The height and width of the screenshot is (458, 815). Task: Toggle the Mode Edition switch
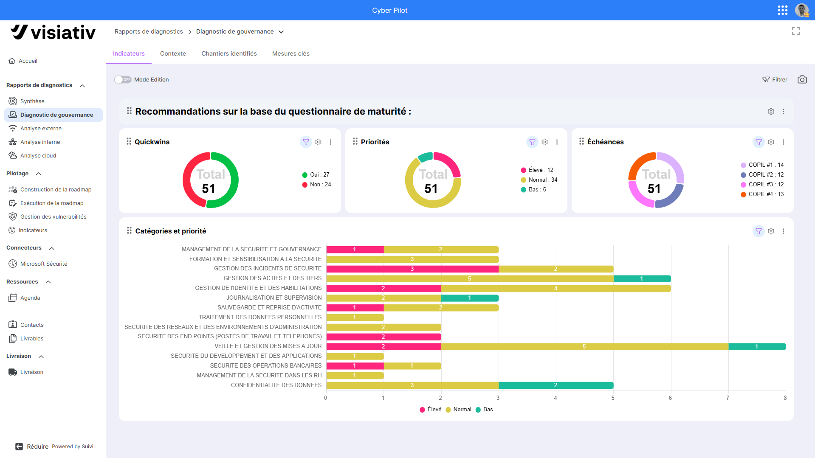pyautogui.click(x=123, y=79)
